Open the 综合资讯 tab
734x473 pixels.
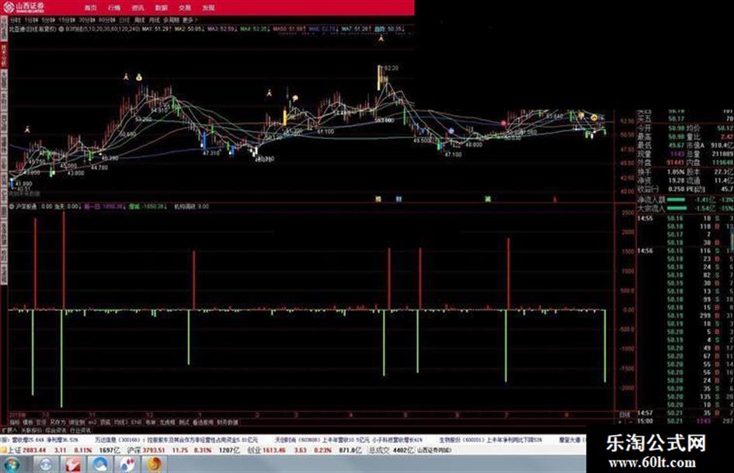tap(56, 430)
